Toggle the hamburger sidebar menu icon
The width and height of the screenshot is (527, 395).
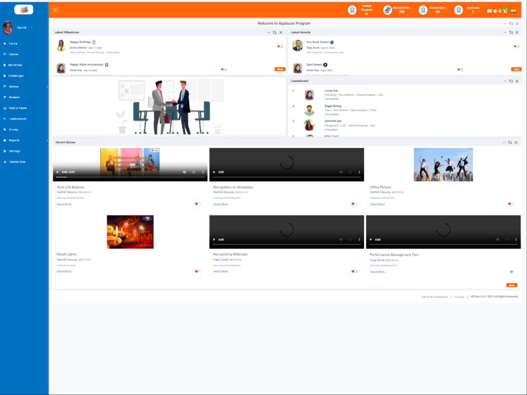(x=55, y=10)
